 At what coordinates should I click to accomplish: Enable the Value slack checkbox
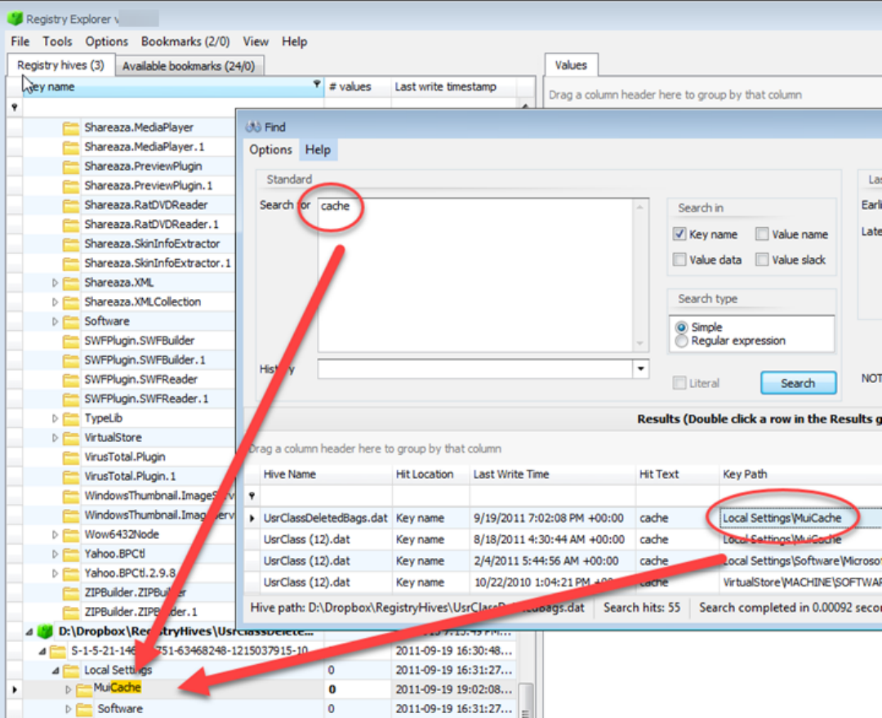coord(762,260)
